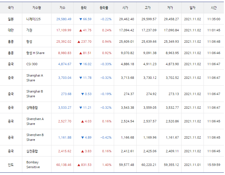Select the 일본 country cell

(x=11, y=19)
